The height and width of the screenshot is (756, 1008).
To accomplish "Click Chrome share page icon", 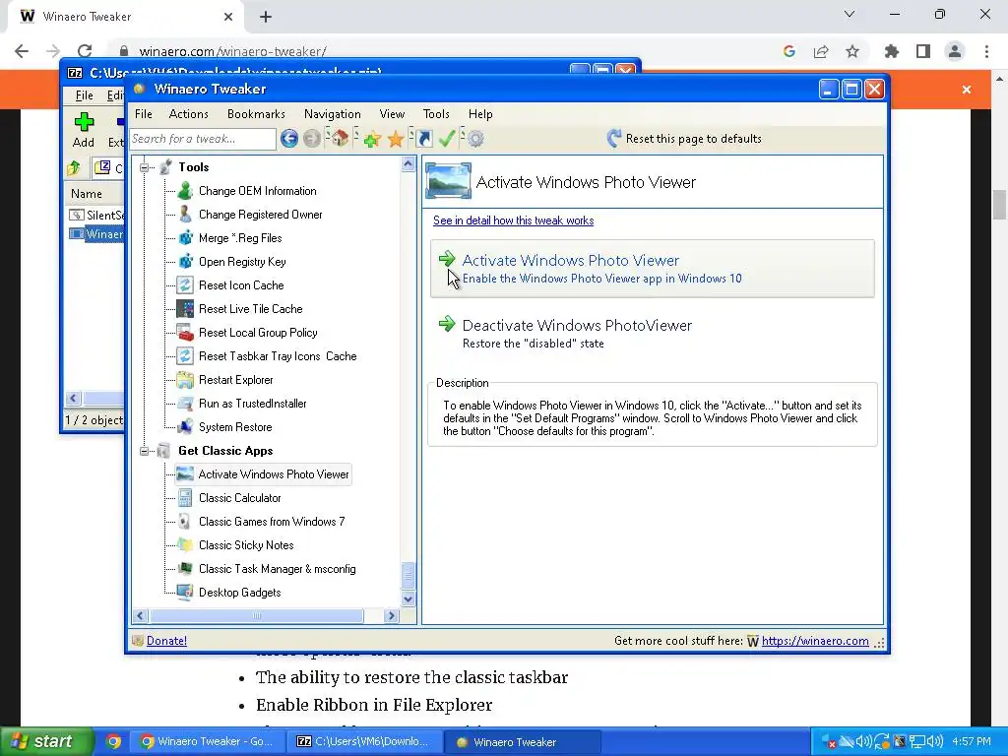I will (x=821, y=51).
